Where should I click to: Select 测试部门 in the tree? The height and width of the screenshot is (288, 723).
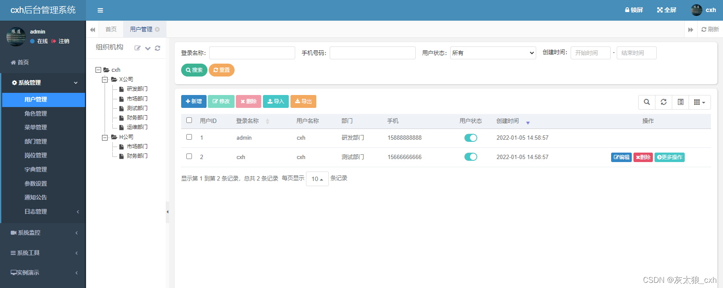point(137,108)
